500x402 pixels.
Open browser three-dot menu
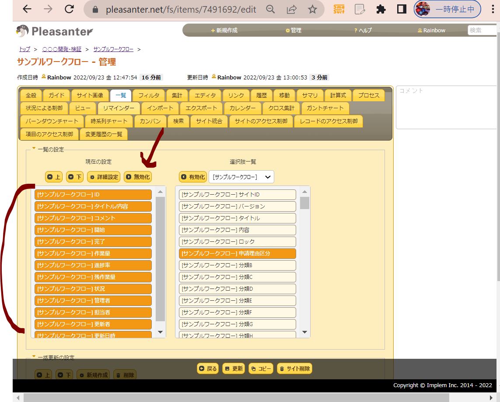pyautogui.click(x=493, y=9)
